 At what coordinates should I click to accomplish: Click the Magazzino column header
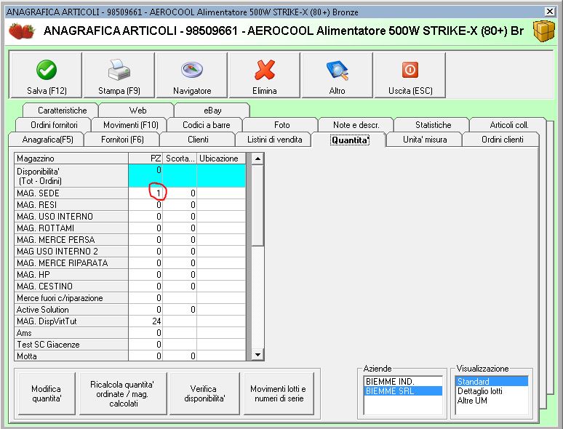coord(71,159)
